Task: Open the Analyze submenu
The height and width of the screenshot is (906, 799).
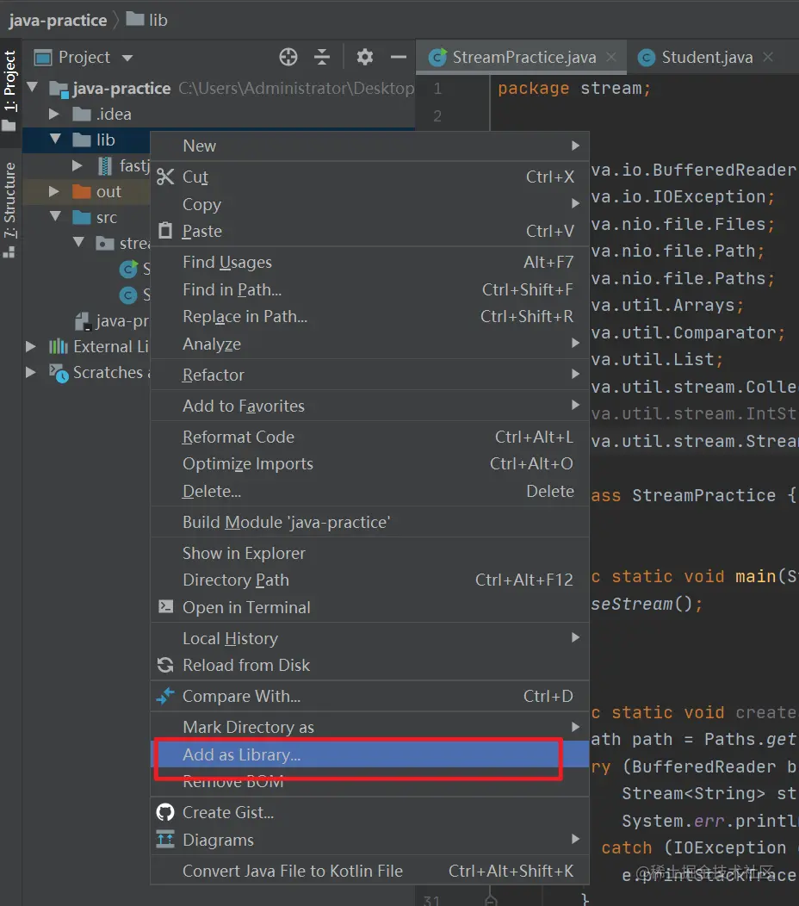Action: tap(369, 344)
